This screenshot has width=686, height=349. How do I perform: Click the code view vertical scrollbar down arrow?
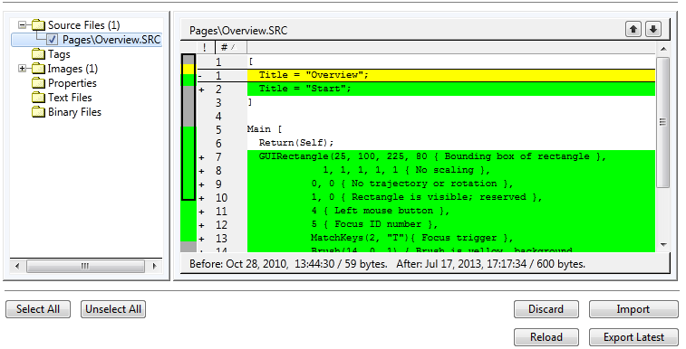tap(662, 245)
